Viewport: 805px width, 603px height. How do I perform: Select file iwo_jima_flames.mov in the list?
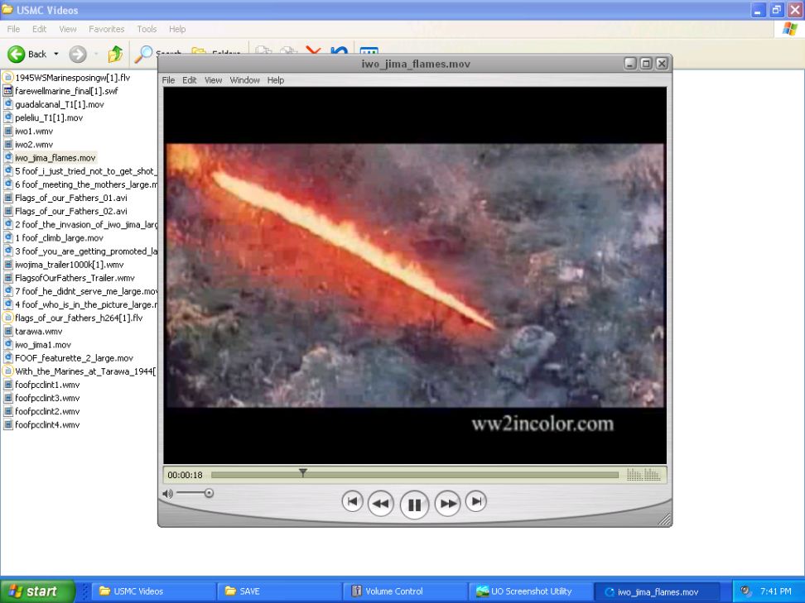tap(55, 158)
